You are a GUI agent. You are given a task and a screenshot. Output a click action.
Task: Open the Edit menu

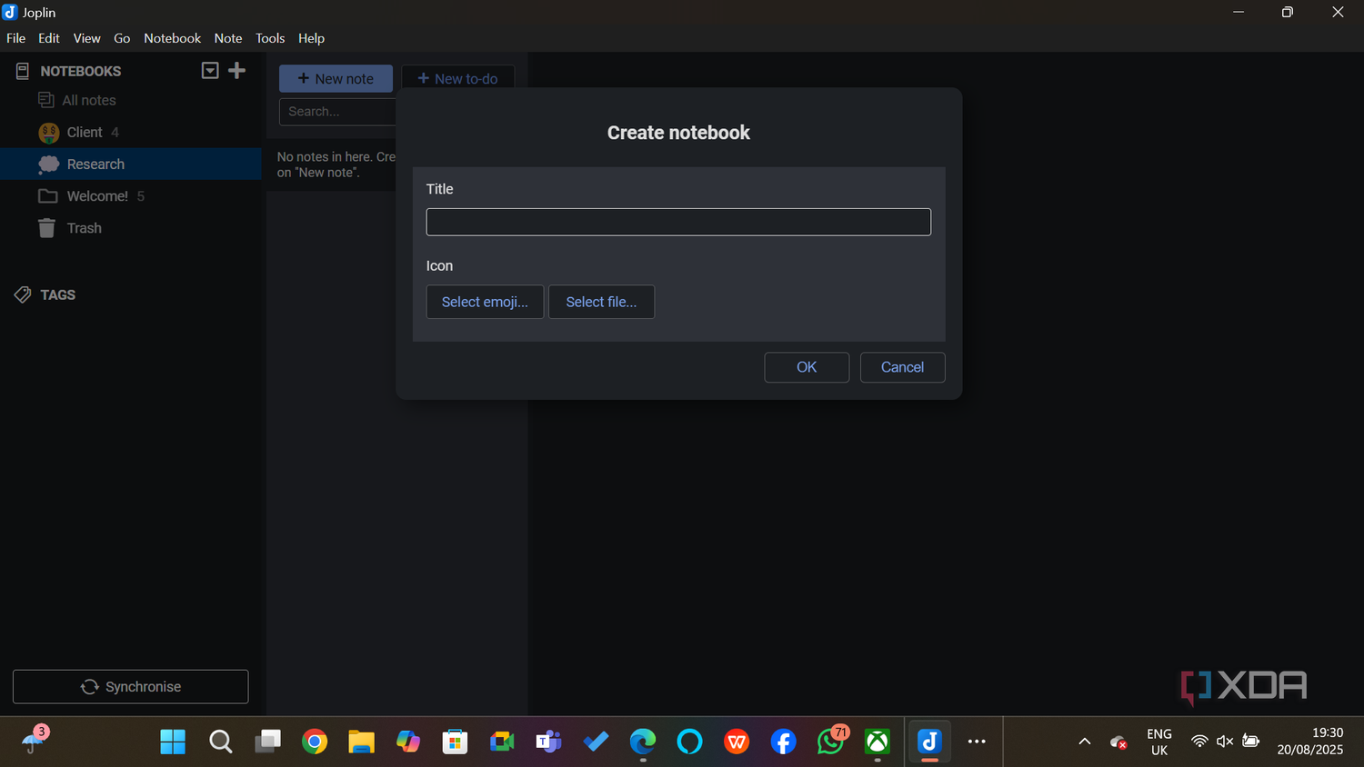[49, 38]
